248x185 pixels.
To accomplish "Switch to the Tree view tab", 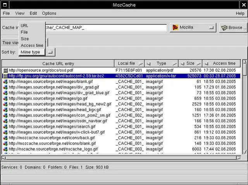I will 10,43.
